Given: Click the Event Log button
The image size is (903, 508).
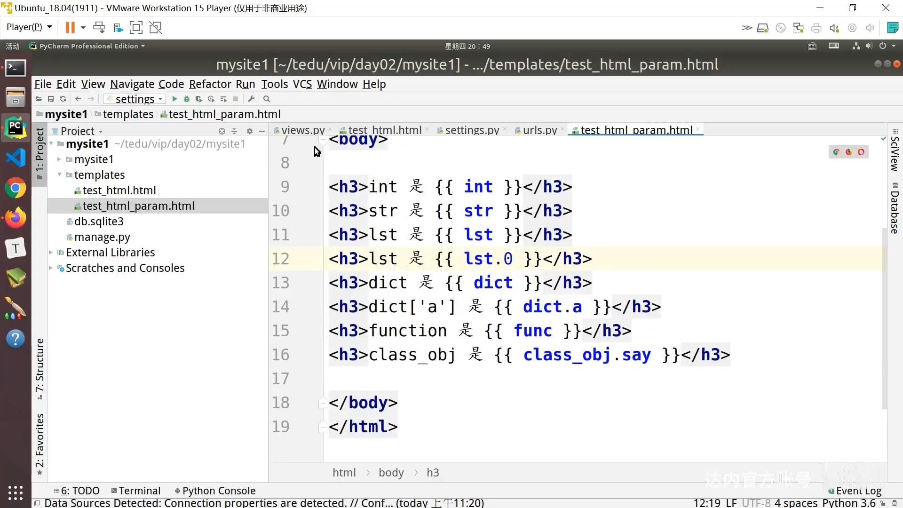Looking at the screenshot, I should (x=855, y=491).
